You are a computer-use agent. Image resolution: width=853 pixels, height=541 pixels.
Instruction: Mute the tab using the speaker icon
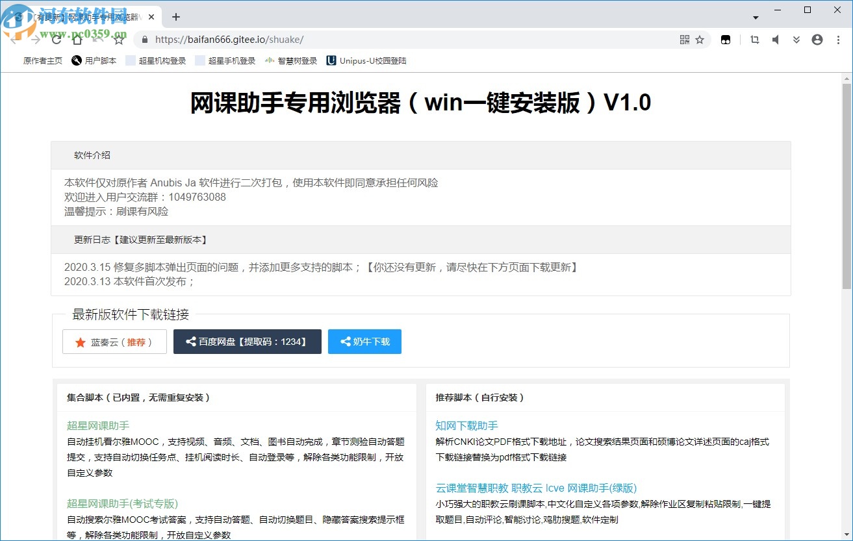(775, 40)
